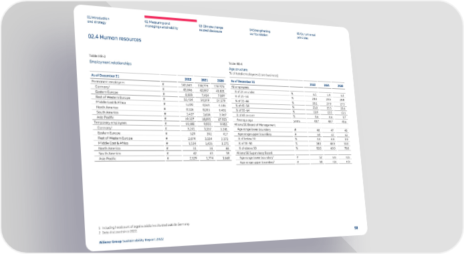
Task: Click the 2021 column header in Employment table
Action: tap(204, 80)
